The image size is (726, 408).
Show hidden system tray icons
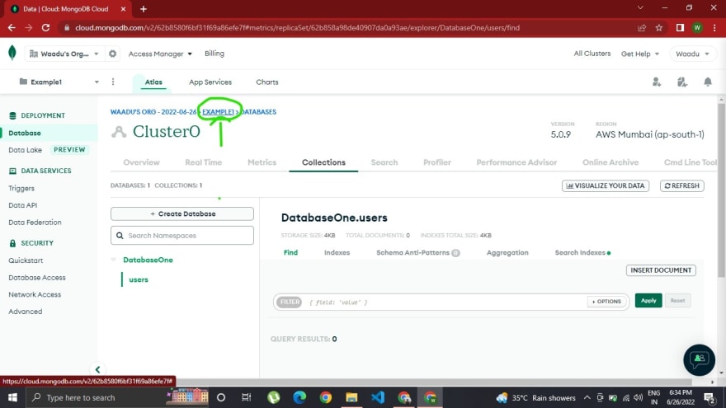click(587, 397)
